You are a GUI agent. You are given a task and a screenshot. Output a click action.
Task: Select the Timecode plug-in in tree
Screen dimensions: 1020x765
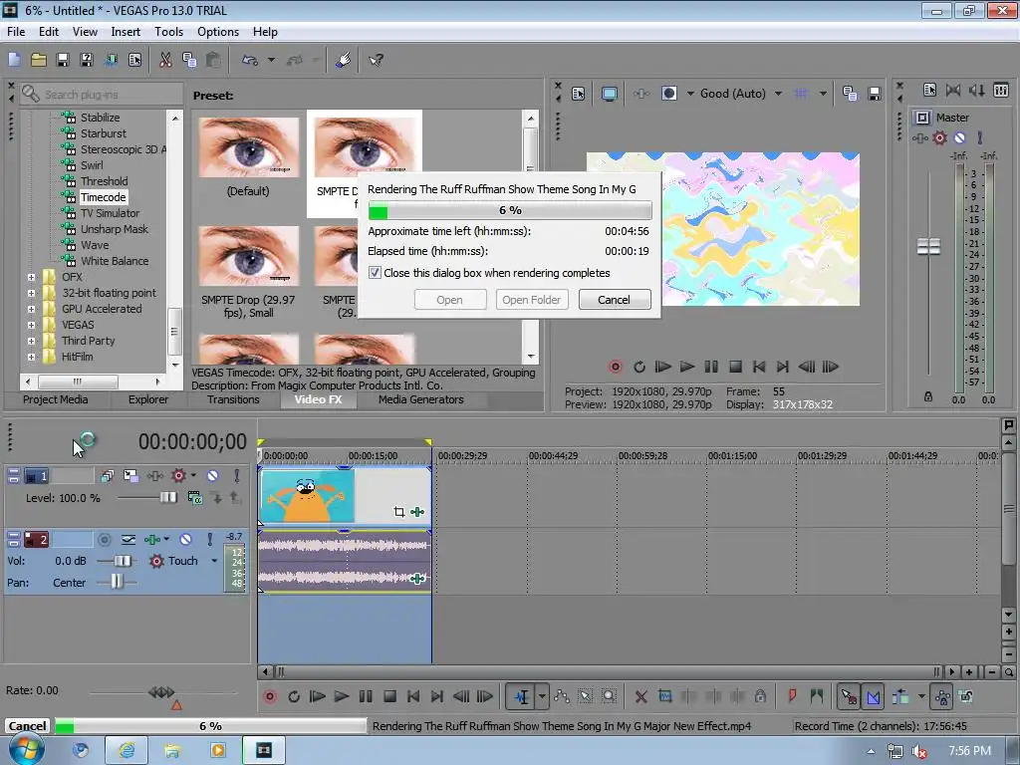click(103, 198)
